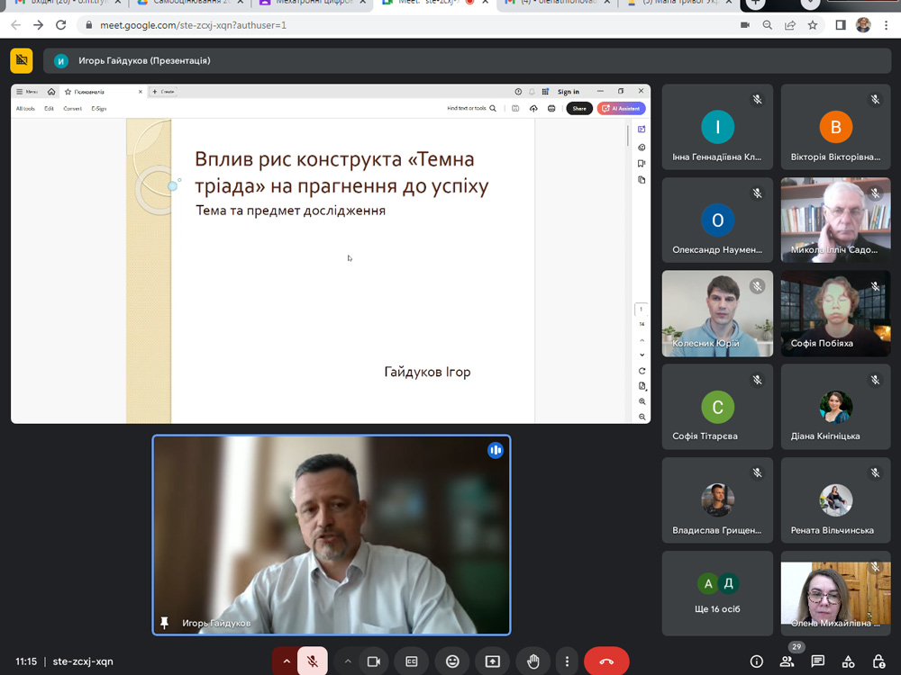Bookmark this page with the star icon

click(813, 25)
